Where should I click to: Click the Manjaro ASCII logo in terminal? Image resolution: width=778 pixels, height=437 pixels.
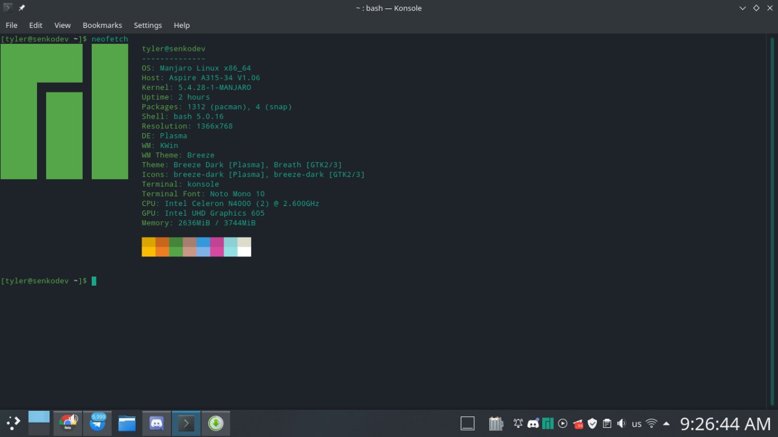(x=64, y=111)
